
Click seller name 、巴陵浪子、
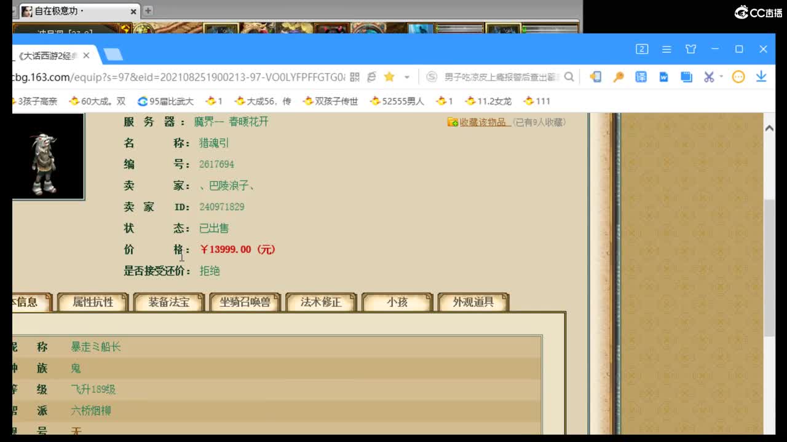pos(227,185)
